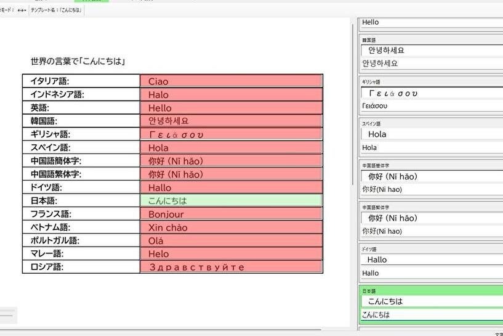
Task: Focus the ギリシャ語 input in side panel
Action: [432, 93]
